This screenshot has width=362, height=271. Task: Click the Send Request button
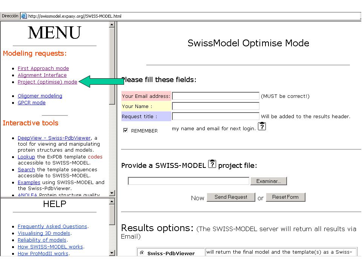pos(231,197)
